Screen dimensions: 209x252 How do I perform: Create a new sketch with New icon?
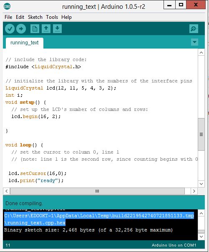(35, 29)
